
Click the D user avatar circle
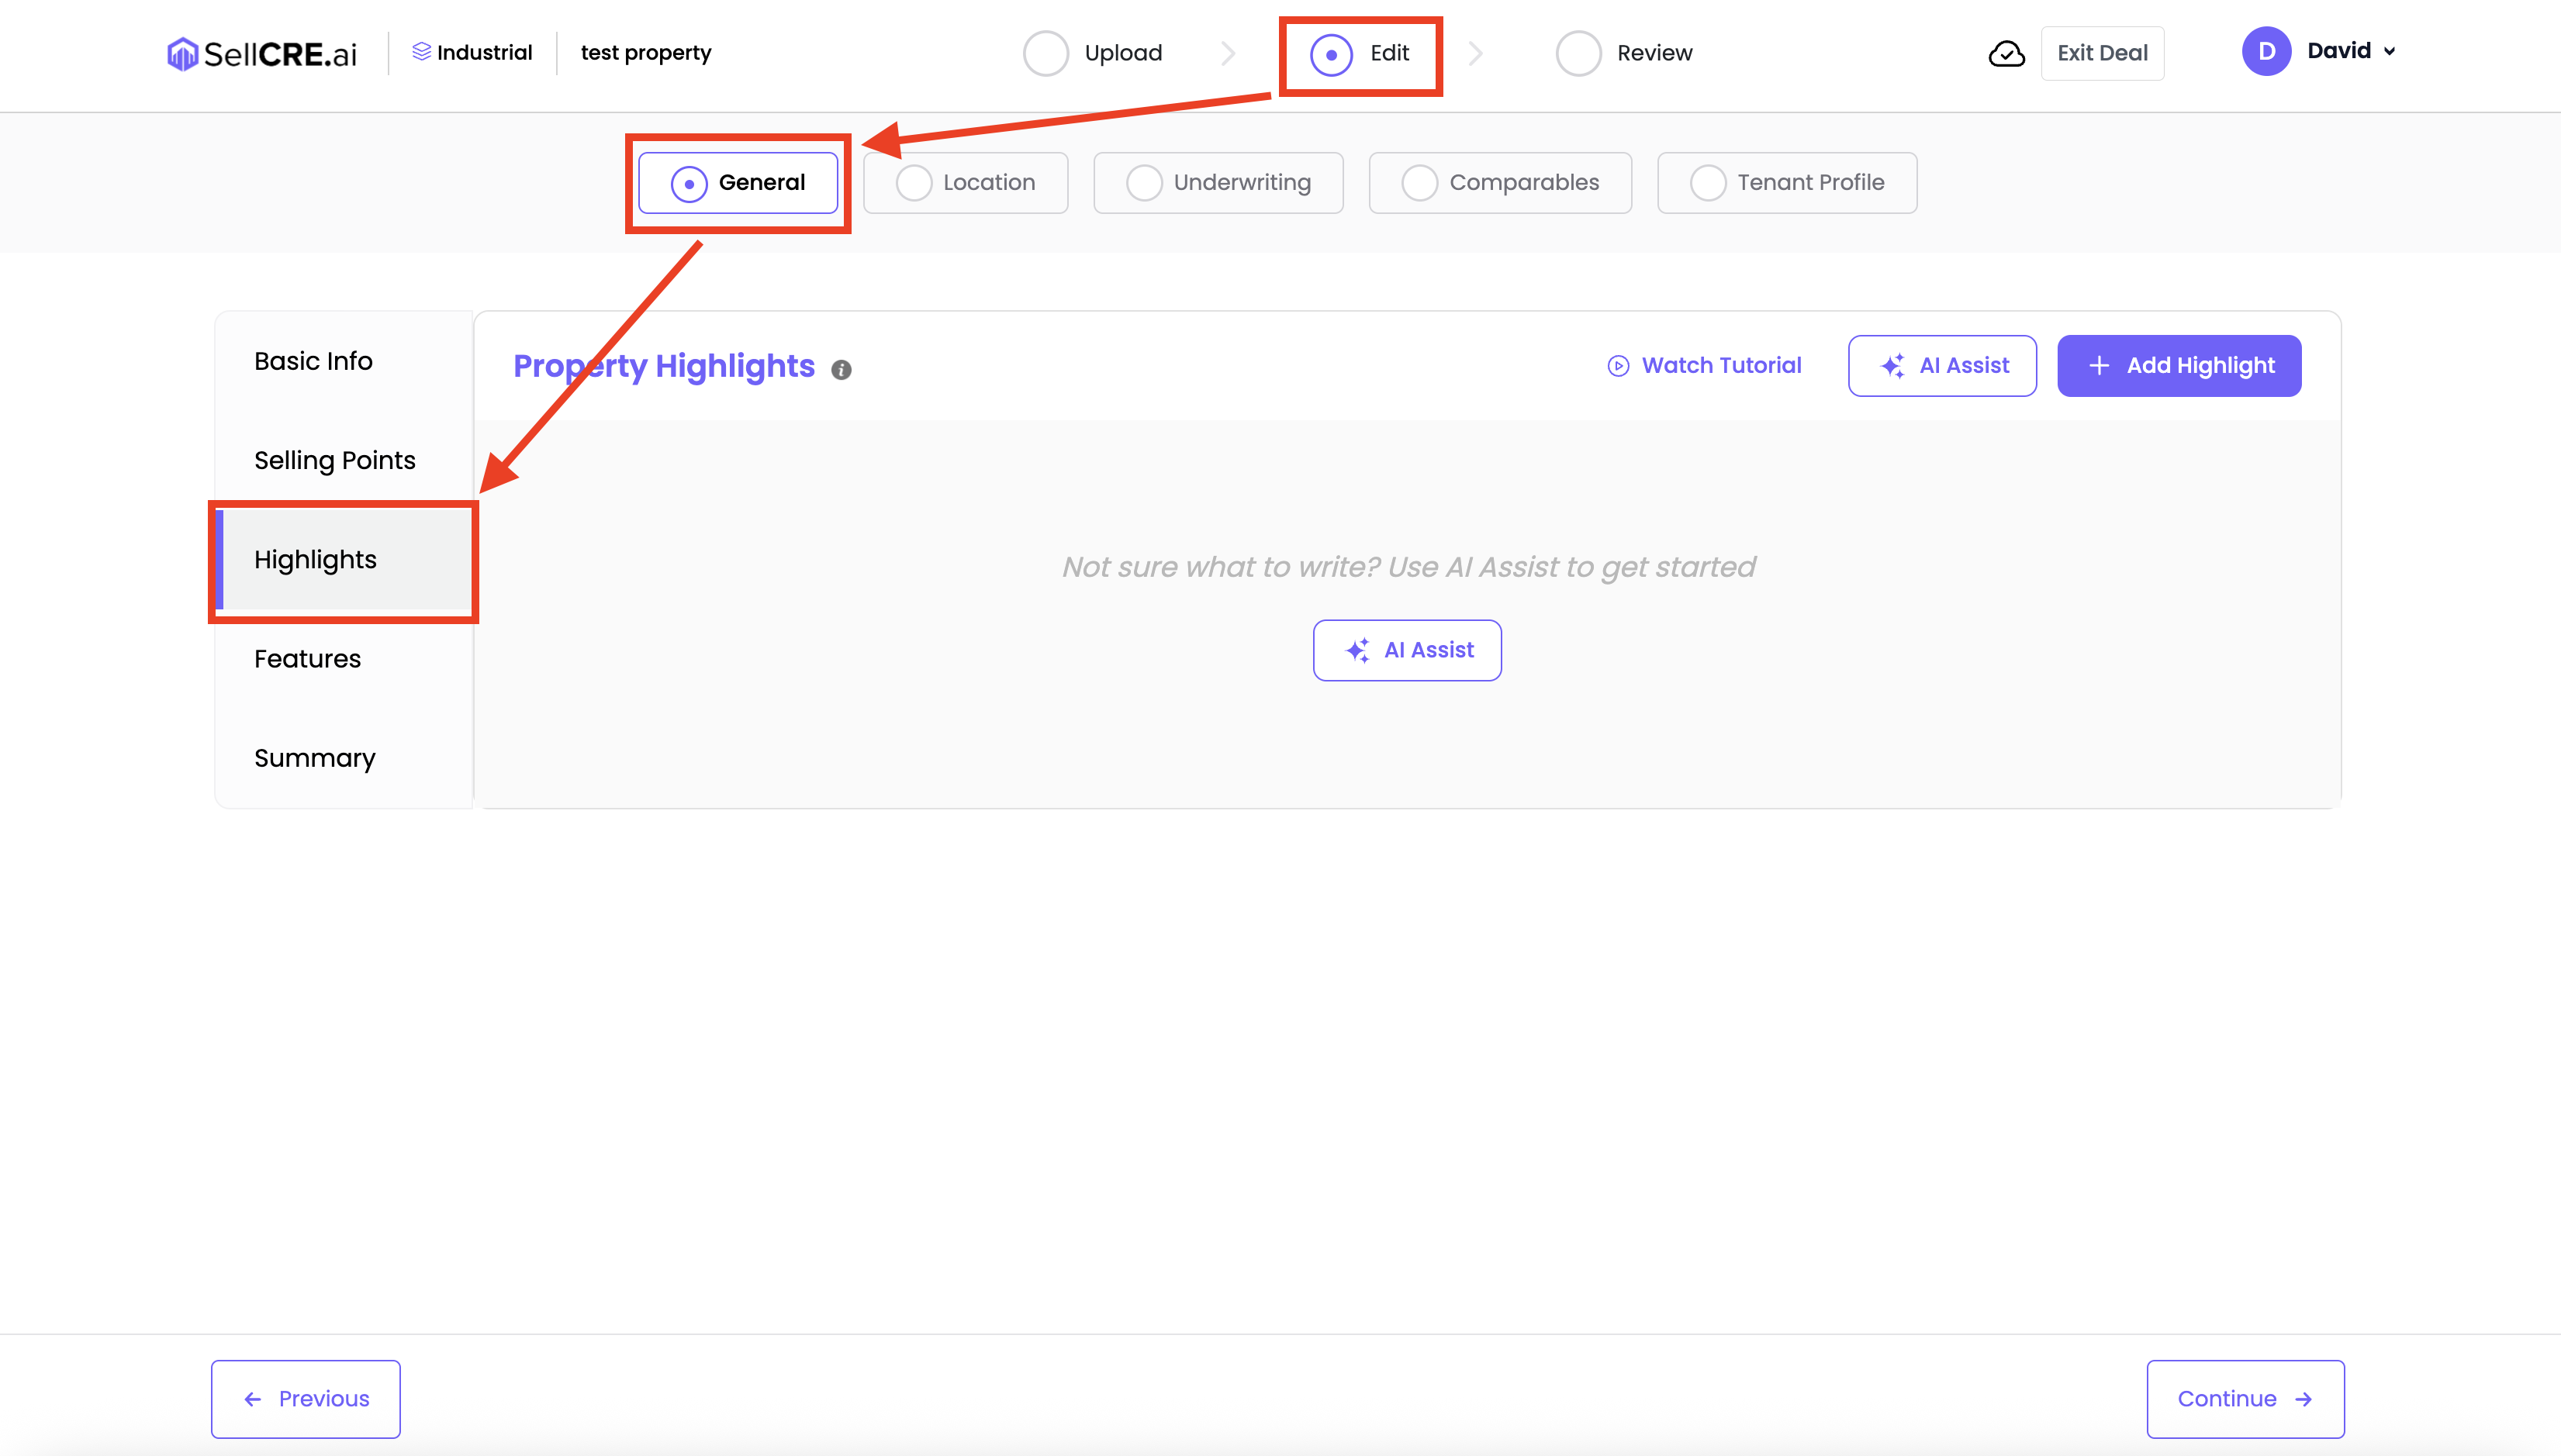click(x=2265, y=52)
